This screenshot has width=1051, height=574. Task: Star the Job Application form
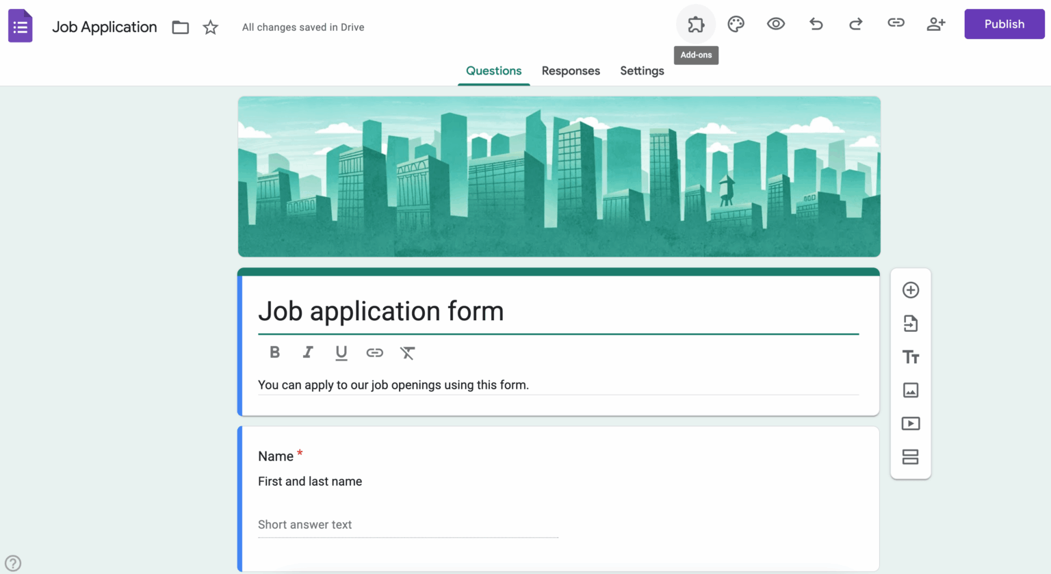point(210,27)
